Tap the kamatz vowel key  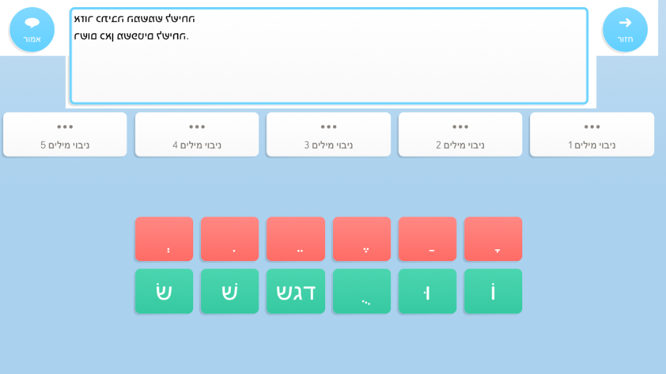point(493,239)
